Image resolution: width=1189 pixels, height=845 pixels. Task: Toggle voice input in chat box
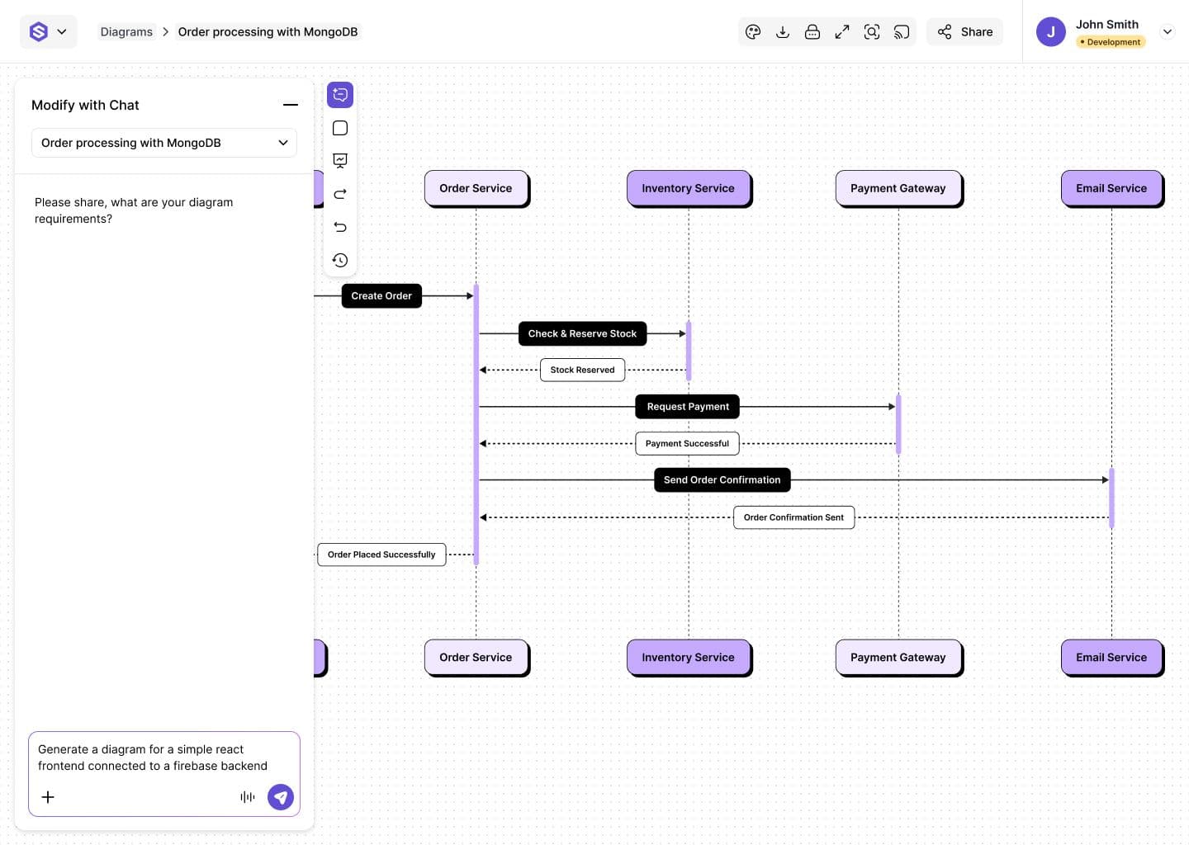247,797
